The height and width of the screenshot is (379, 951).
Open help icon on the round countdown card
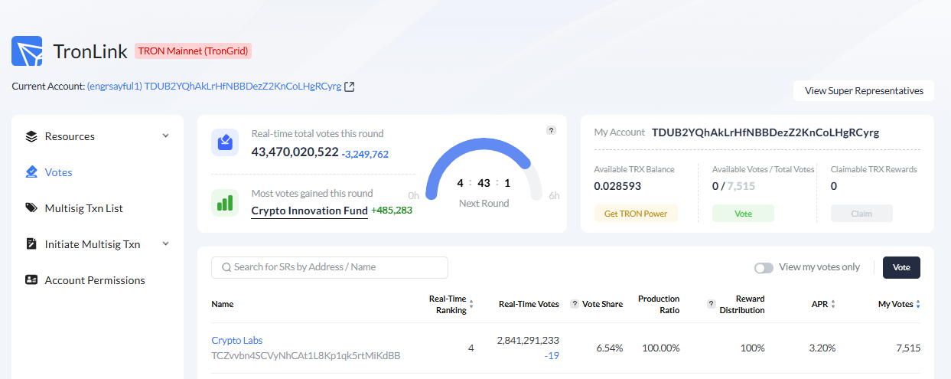pyautogui.click(x=551, y=130)
